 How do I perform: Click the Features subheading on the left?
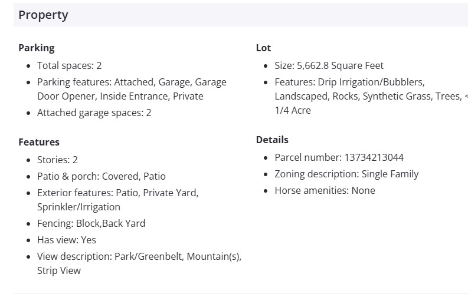coord(38,142)
